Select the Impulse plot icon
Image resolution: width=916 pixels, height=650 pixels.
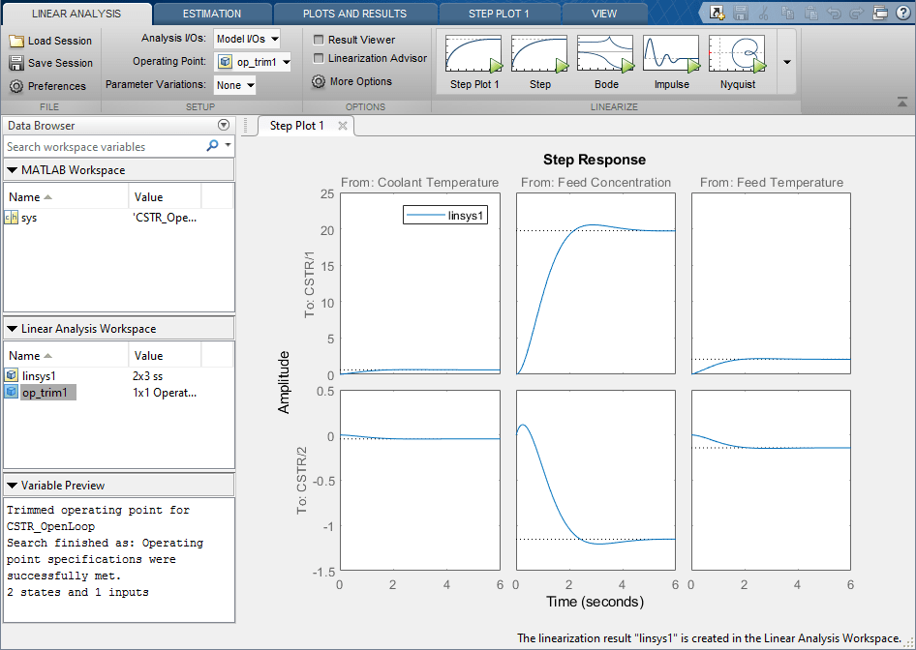tap(671, 54)
